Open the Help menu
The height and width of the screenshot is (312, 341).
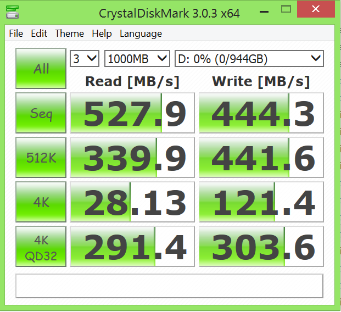[x=102, y=34]
